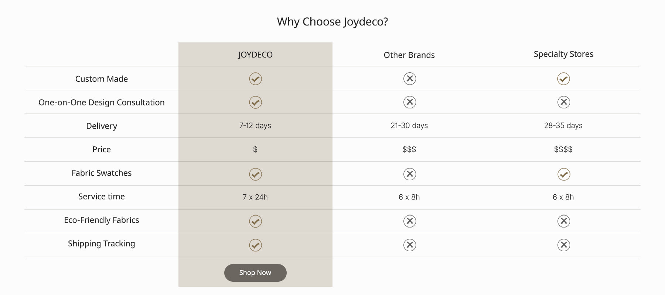Click Other Brands Fabric Swatches cross icon

409,174
